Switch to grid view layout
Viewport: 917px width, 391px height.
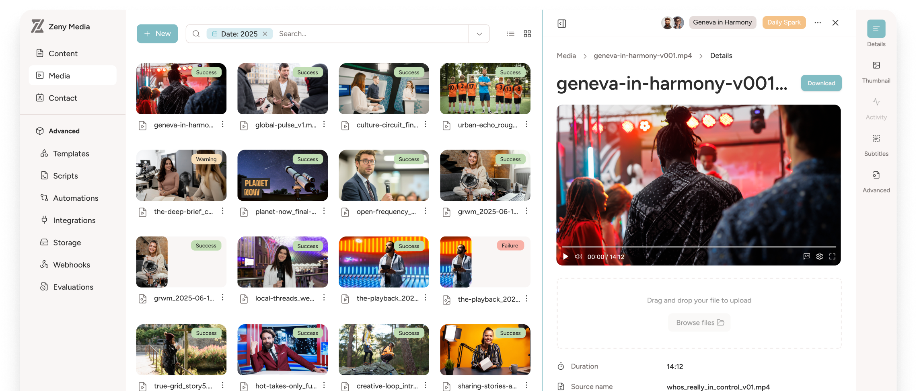click(527, 34)
